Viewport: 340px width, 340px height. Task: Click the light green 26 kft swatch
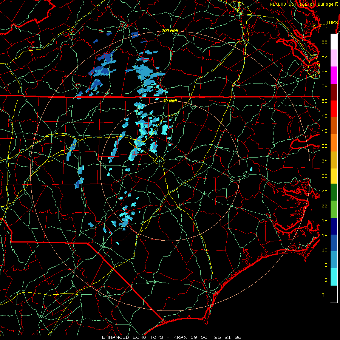334,209
